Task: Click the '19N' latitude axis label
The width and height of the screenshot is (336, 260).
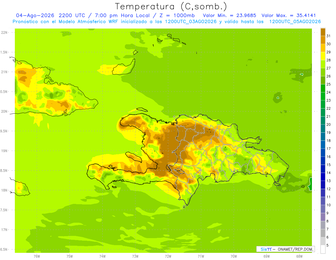Action: coord(4,151)
